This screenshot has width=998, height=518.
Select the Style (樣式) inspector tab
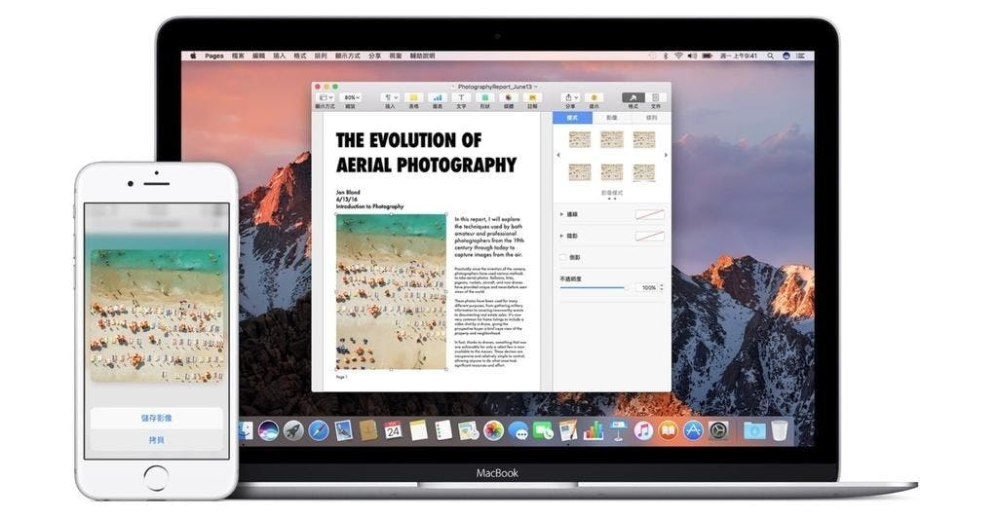[x=572, y=118]
